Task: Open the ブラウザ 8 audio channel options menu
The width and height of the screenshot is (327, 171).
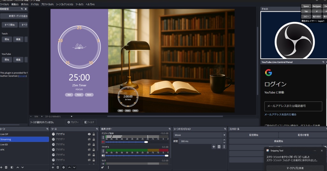Action: tap(103, 151)
